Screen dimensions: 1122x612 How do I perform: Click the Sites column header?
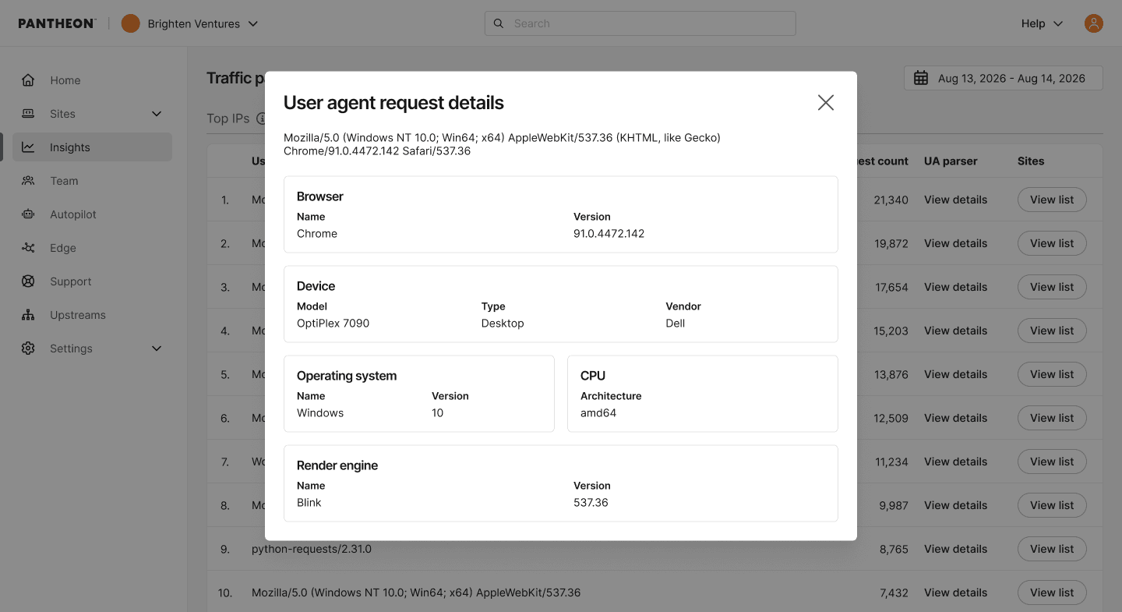(x=1031, y=161)
